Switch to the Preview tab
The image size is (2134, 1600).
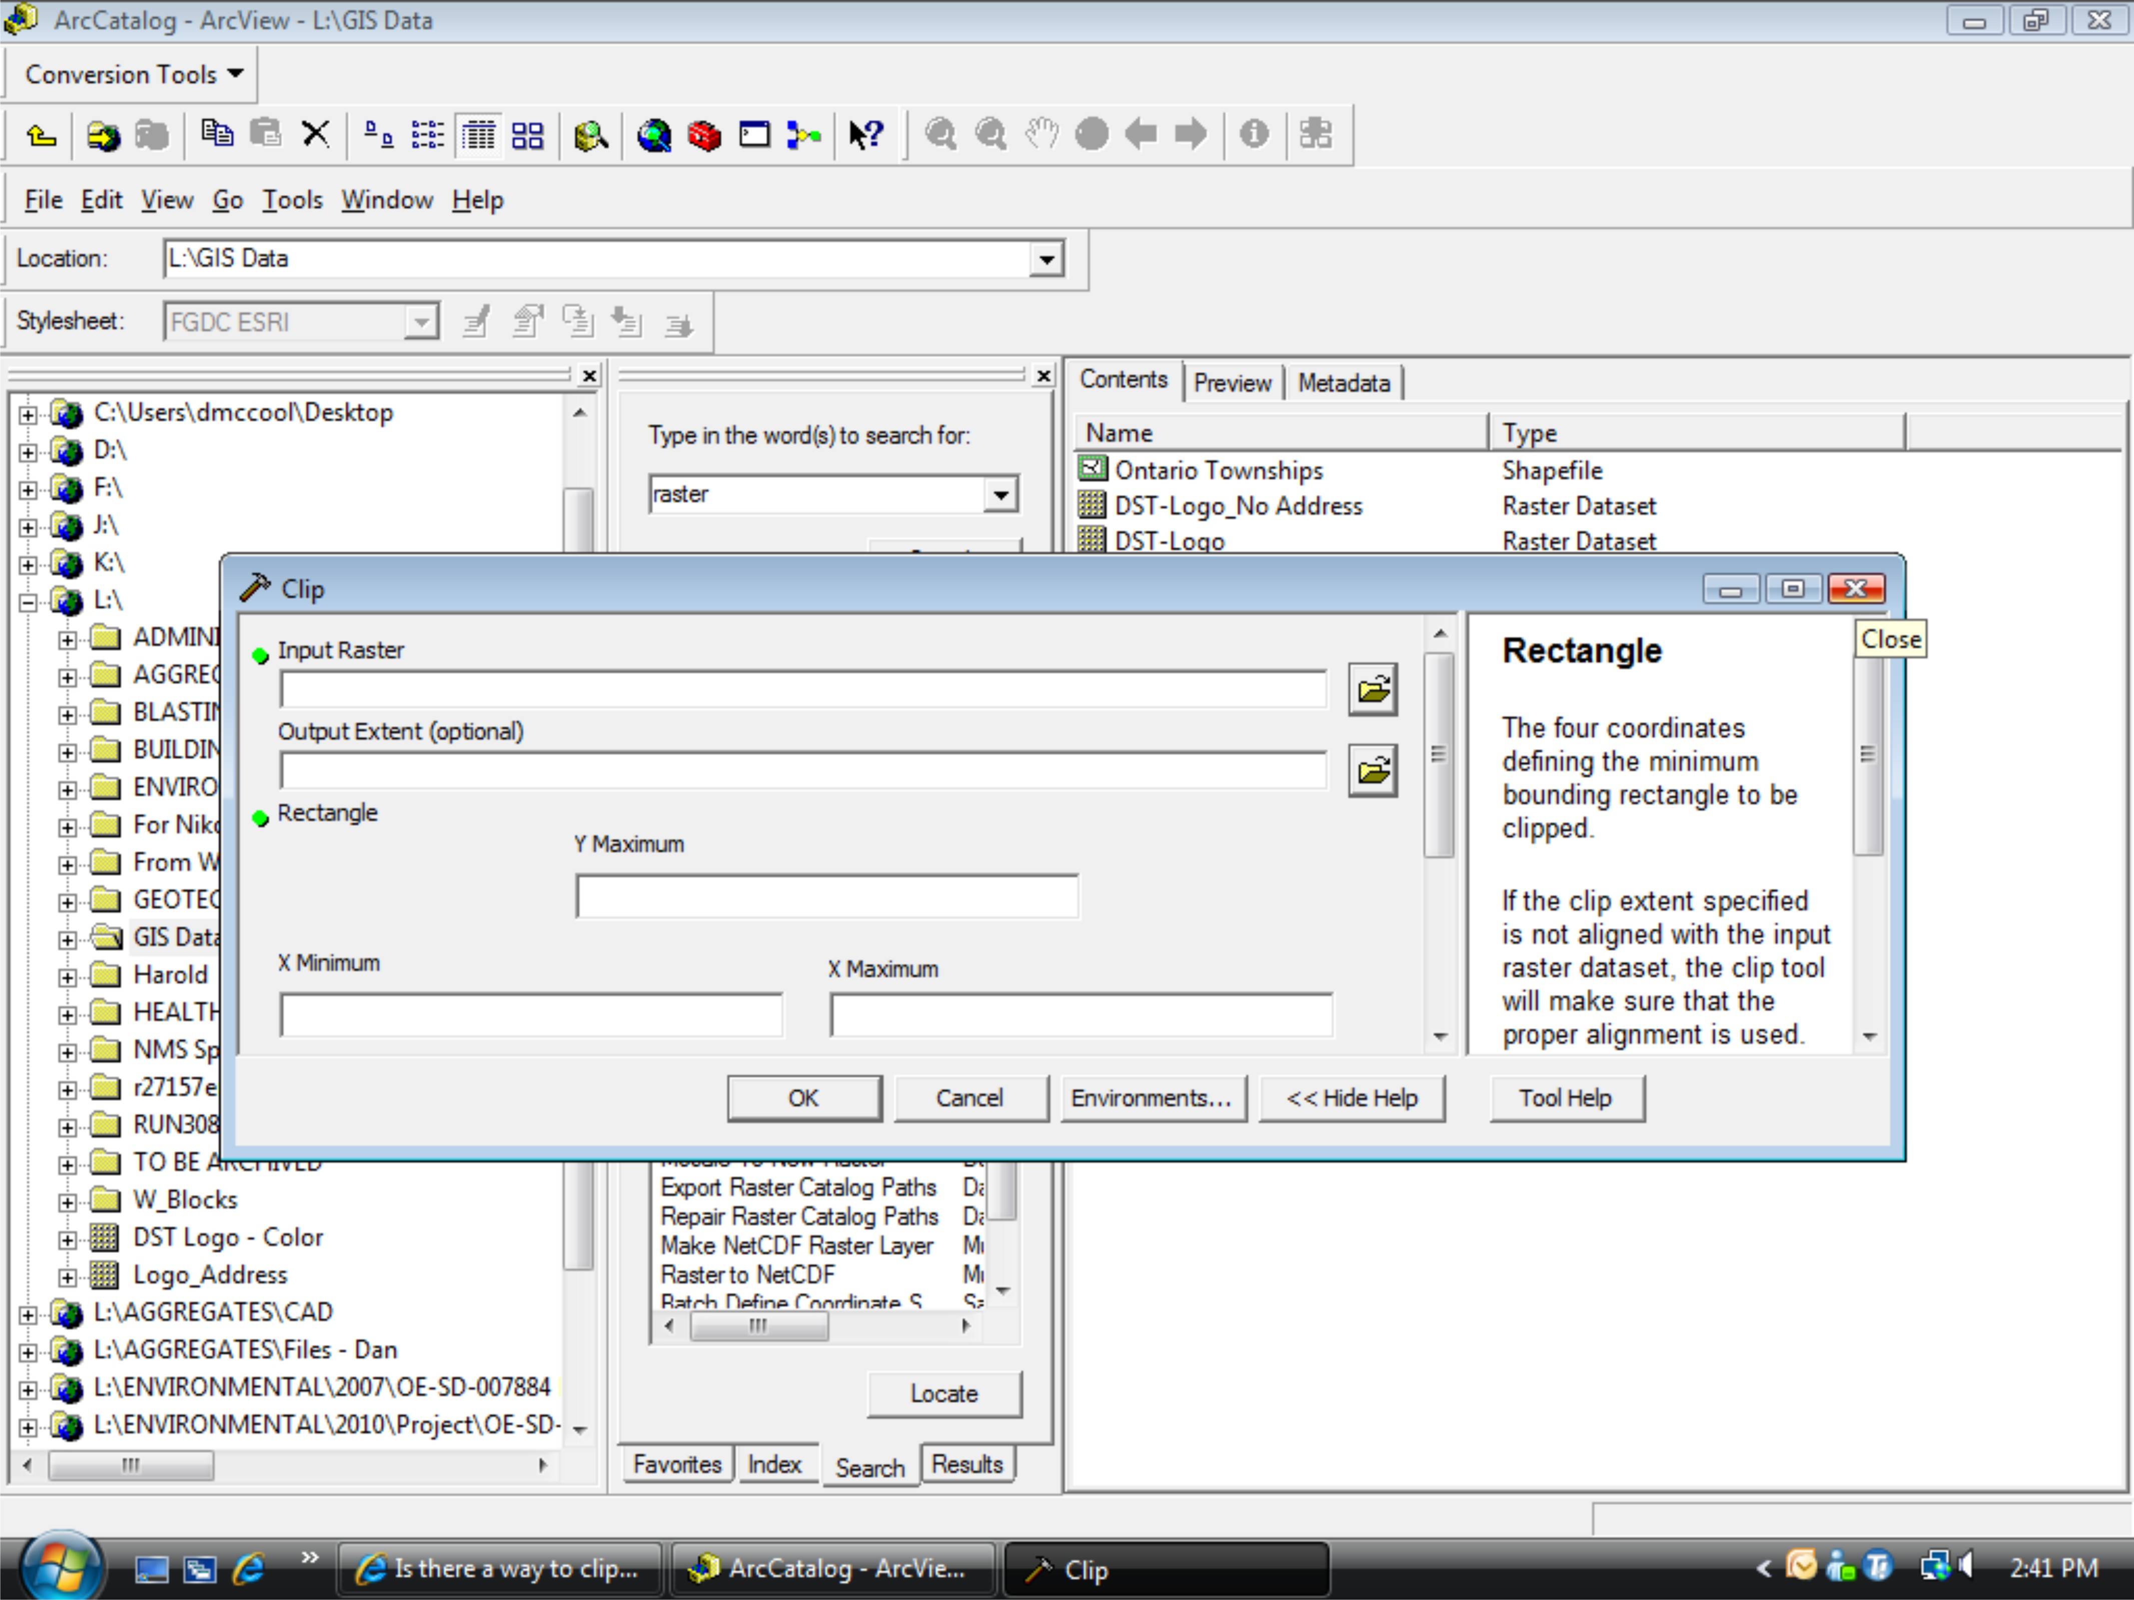click(1232, 383)
